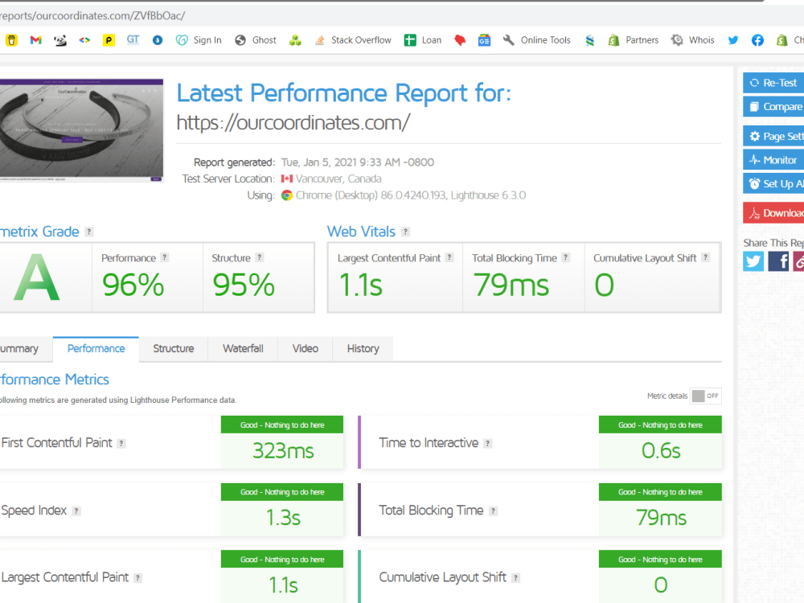Open the blue circle bookmark icon
This screenshot has height=603, width=804.
(x=158, y=40)
